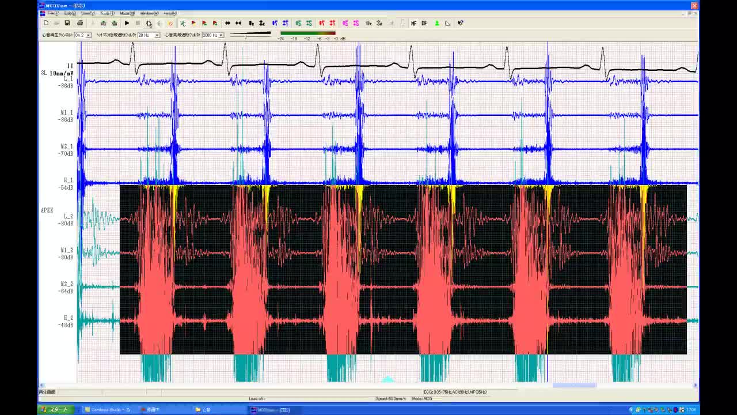The width and height of the screenshot is (737, 415).
Task: Click the green person icon
Action: (436, 23)
